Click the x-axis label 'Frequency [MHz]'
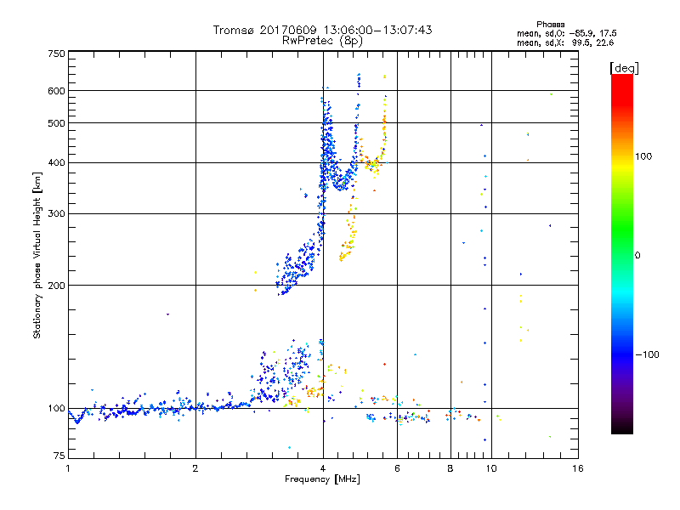The image size is (680, 510). coord(322,479)
